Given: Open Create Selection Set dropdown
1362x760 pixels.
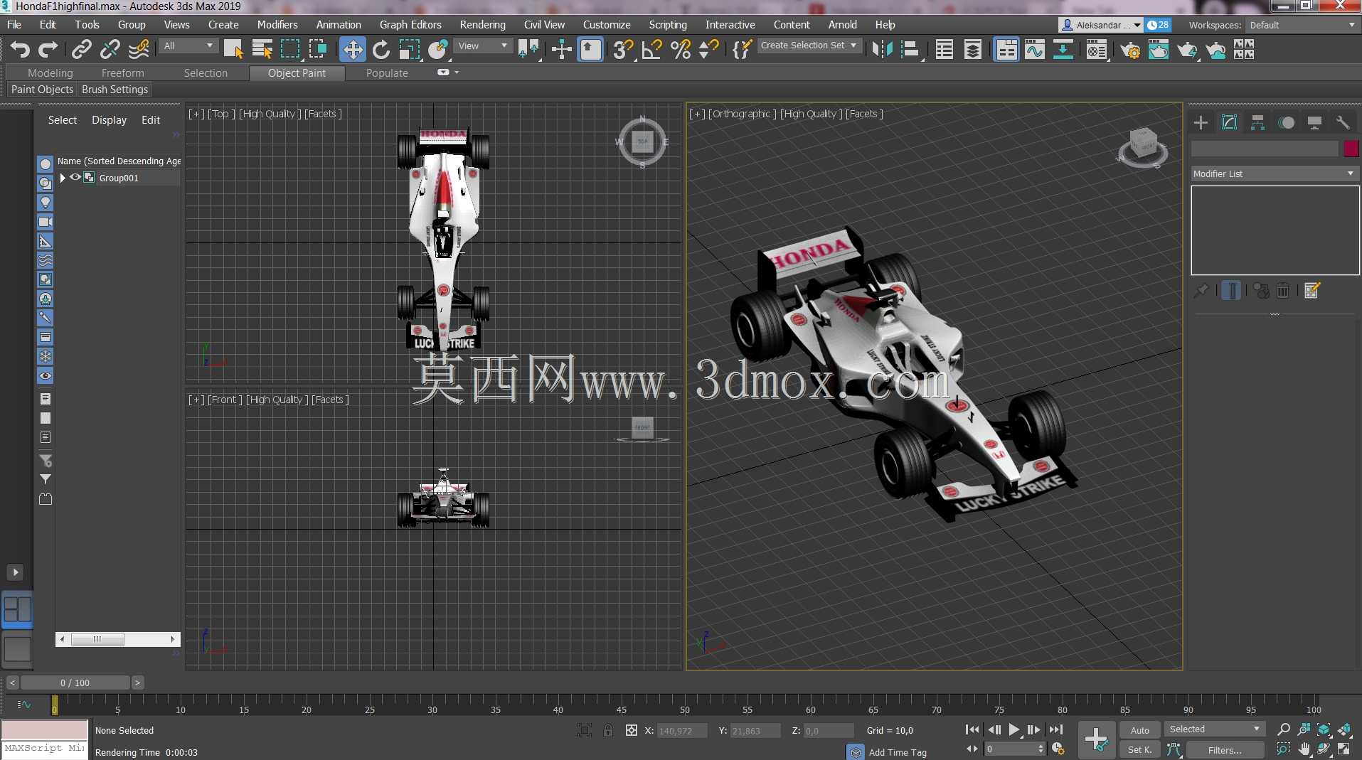Looking at the screenshot, I should tap(809, 45).
